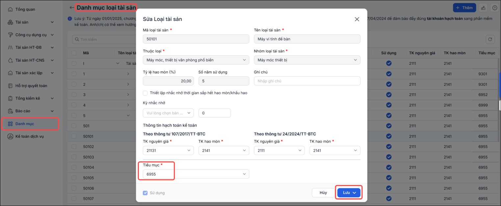
Task: Collapse row I in the table
Action: [x=118, y=63]
